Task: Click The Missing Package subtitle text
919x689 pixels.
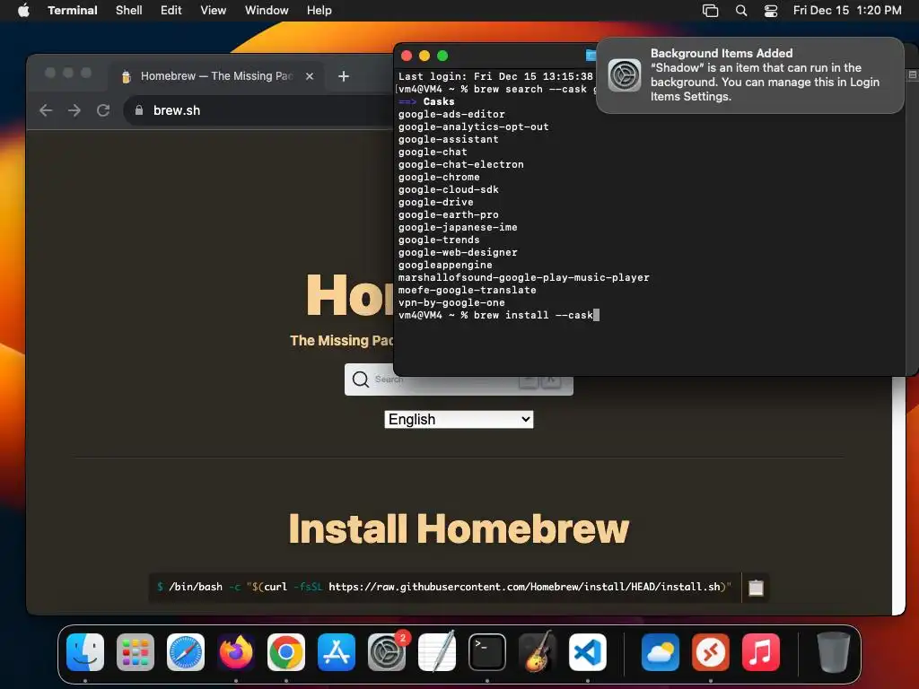Action: point(342,340)
